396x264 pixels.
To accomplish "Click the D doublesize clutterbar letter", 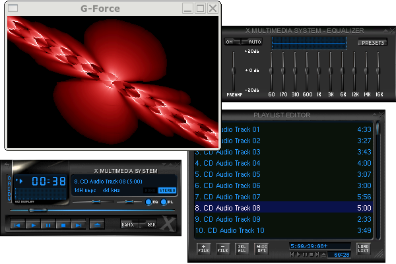I will (9, 193).
